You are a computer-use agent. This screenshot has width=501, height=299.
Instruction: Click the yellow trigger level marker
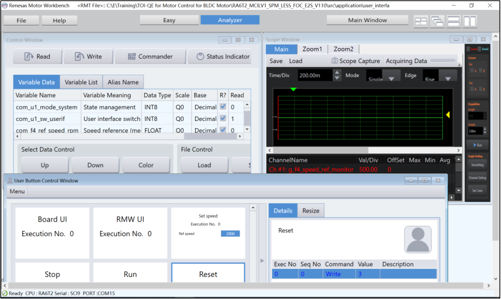(448, 115)
